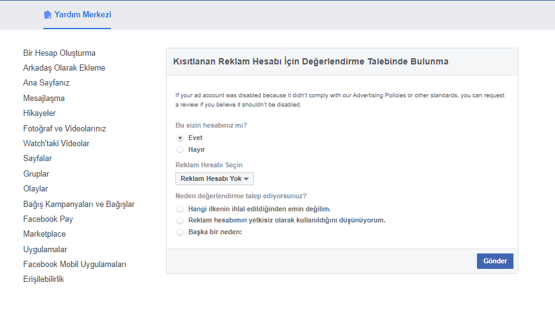Select Watch'taki Videolar in sidebar
Screen dimensions: 555x316
pyautogui.click(x=56, y=144)
